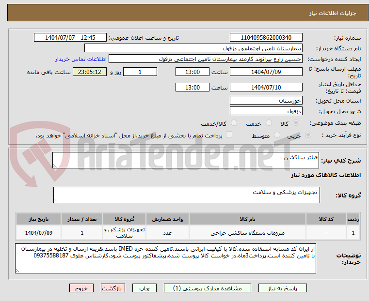Click the پاسخ به نیاز button
Image resolution: width=369 pixels, height=301 pixels.
coord(282,288)
